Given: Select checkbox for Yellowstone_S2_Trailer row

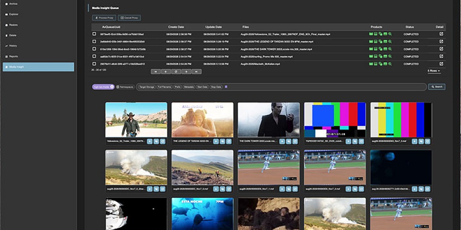Looking at the screenshot, I should pos(94,34).
